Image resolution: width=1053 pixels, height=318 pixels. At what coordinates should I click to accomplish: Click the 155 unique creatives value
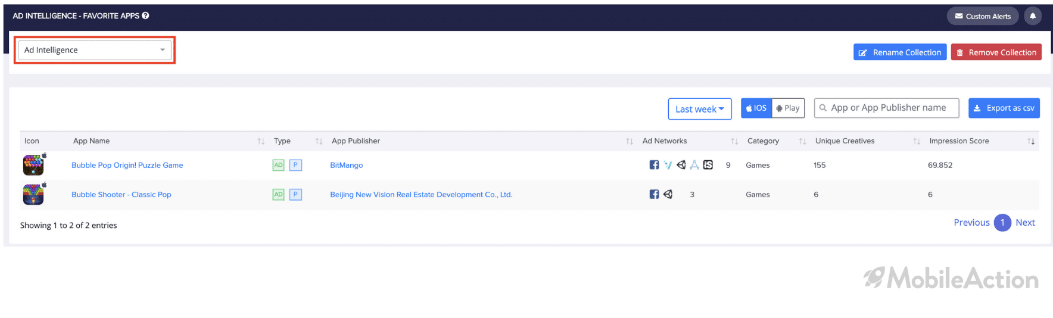click(x=820, y=165)
